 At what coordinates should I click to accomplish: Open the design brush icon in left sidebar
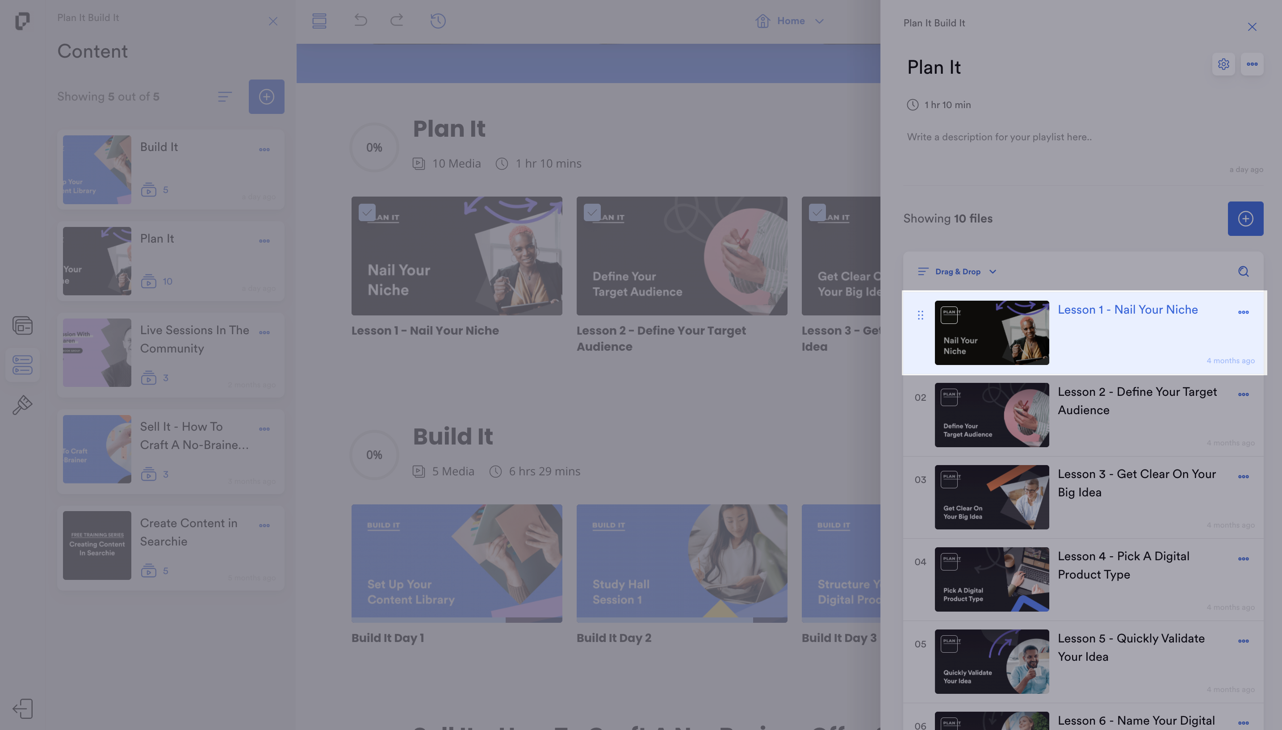(x=22, y=405)
